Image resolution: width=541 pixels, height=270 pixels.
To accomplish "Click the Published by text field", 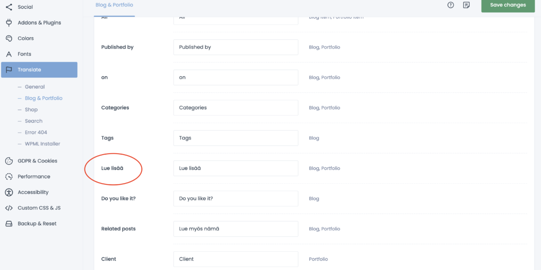I will click(x=236, y=47).
